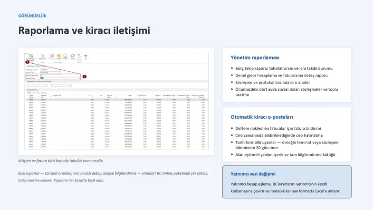This screenshot has height=210, width=373.
Task: Sort by the Müşteri No column header
Action: click(44, 96)
